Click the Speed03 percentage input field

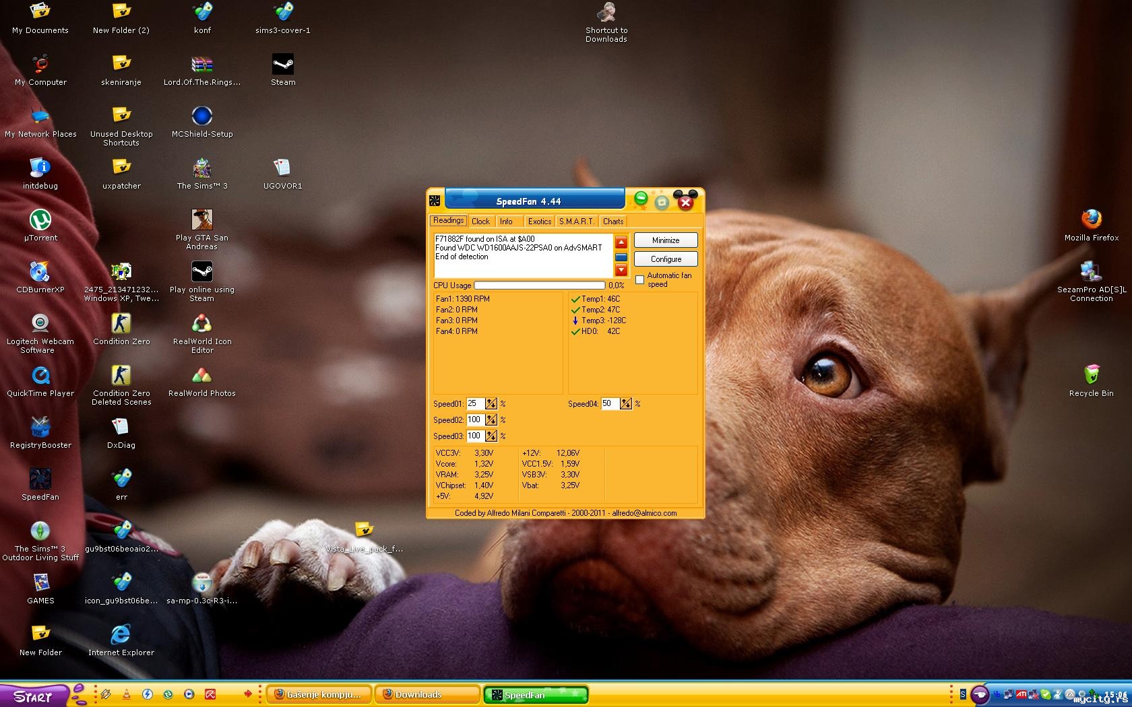(x=475, y=436)
